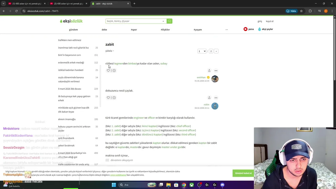
Task: Open topic evlenmelik erkek mesleği
Action: [71, 63]
